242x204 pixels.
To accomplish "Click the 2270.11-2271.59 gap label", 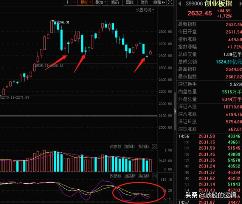I will (15, 97).
